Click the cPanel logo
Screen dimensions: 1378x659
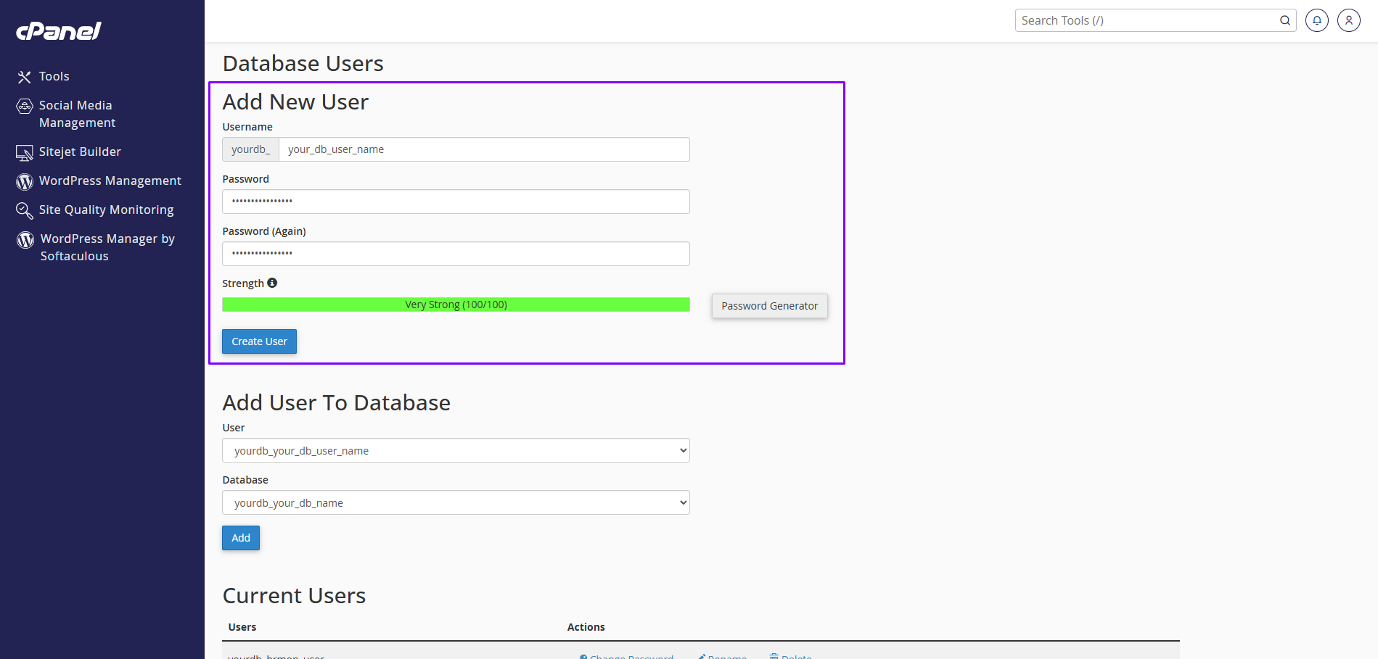(x=59, y=30)
